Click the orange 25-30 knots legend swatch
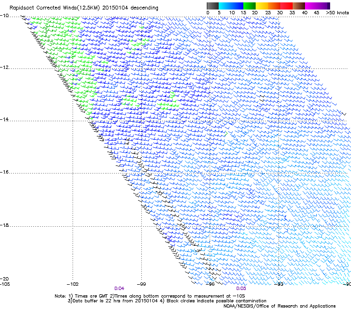Viewport: 351px width, 309px height. (x=274, y=6)
